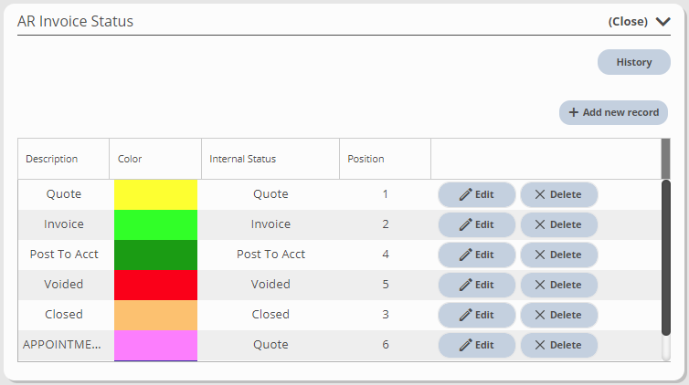Click X Delete icon for Voided row
Screen dimensions: 689x385
(x=540, y=285)
